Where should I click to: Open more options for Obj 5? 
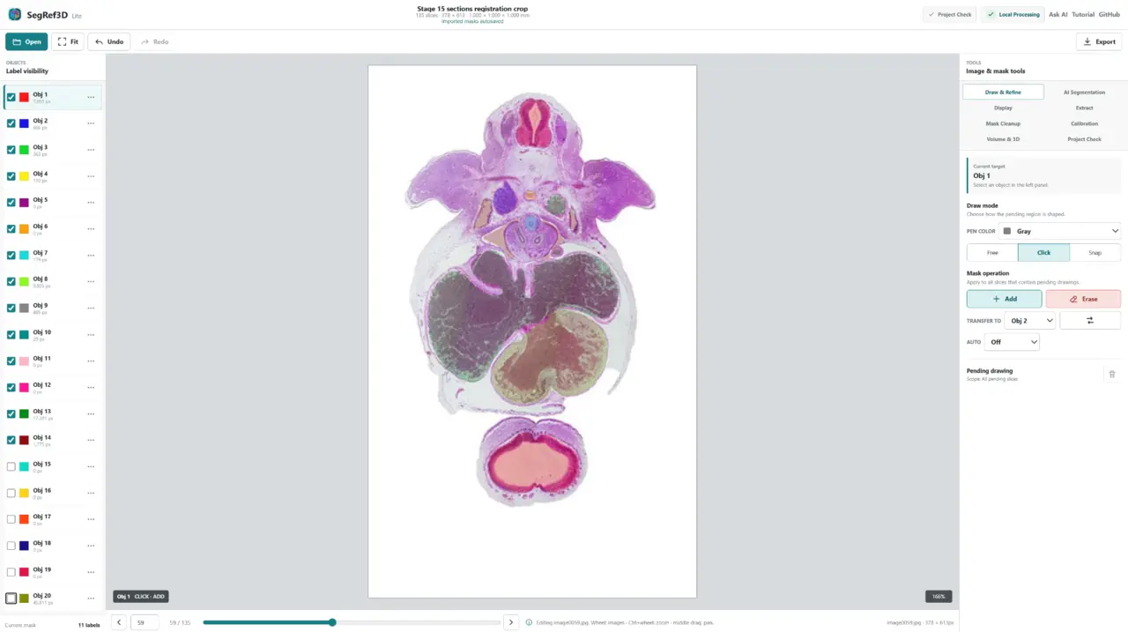coord(91,203)
